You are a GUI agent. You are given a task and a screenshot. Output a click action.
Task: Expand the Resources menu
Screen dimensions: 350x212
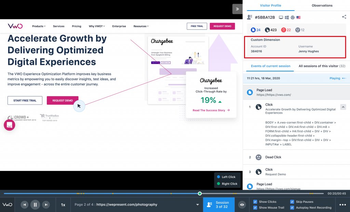(x=141, y=26)
